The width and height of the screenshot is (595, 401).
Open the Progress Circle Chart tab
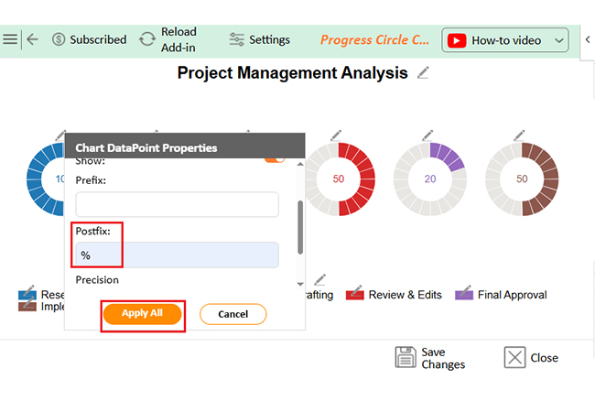point(374,40)
